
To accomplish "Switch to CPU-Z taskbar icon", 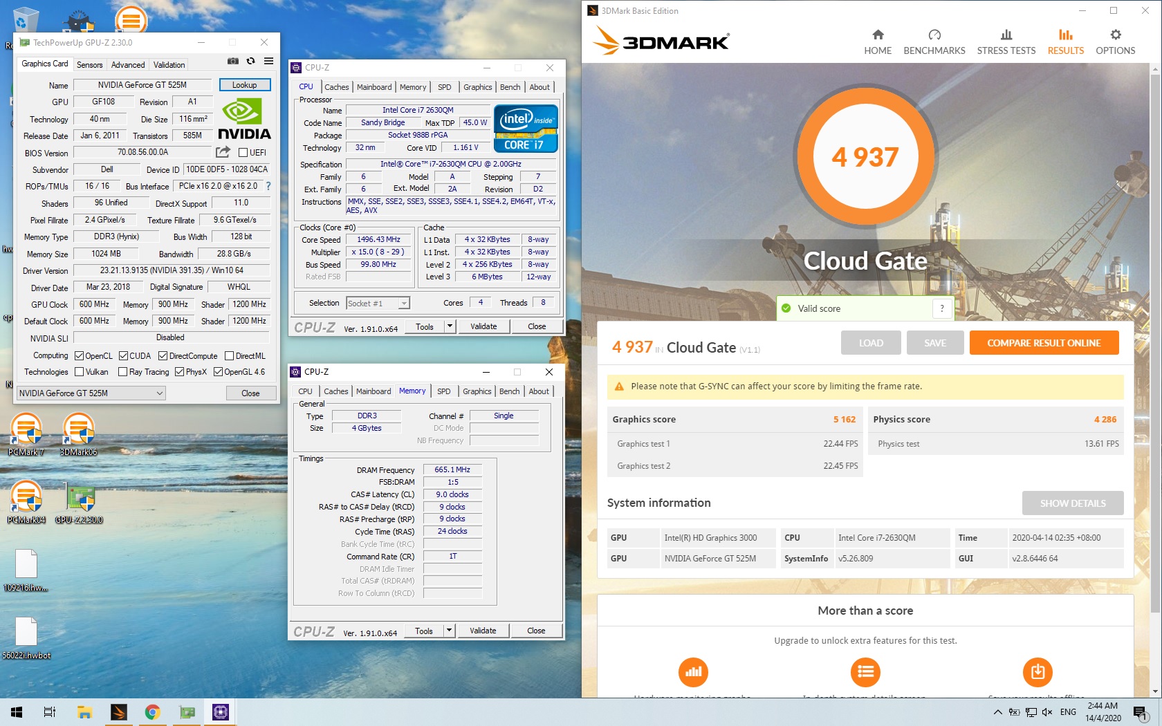I will (x=221, y=711).
